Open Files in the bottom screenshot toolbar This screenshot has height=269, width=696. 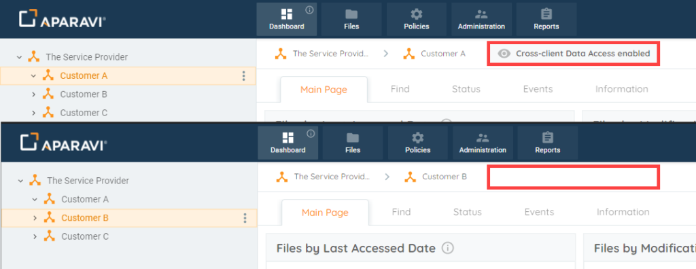353,143
